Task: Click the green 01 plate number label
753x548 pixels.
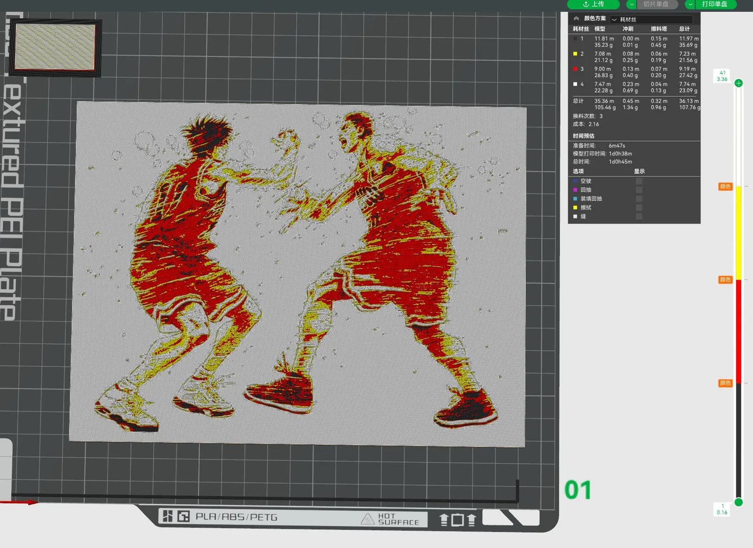Action: point(577,490)
